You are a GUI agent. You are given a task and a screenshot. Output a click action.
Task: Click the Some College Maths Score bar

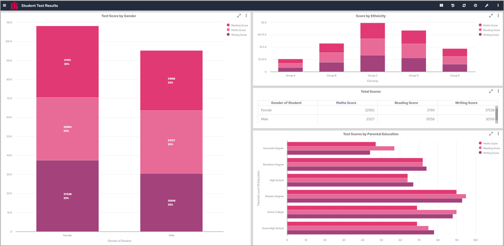(352, 208)
